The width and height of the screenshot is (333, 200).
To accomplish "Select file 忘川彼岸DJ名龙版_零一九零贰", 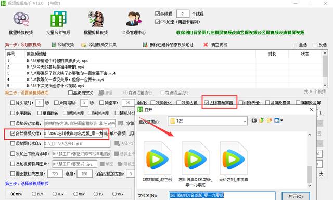I will (x=196, y=164).
